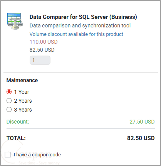Click the green 'Discount:' label
161x166 pixels.
pos(18,122)
